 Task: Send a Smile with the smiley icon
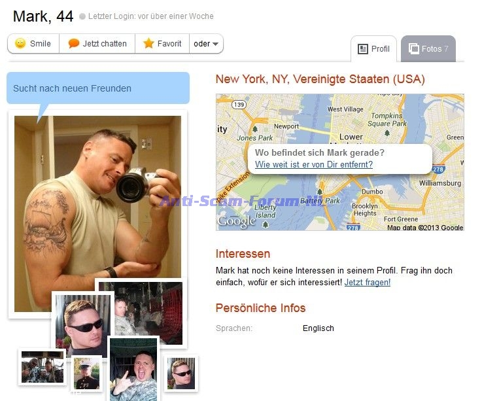point(20,43)
